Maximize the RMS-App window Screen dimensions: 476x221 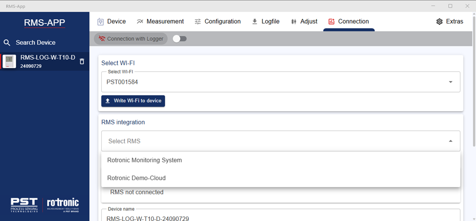450,6
